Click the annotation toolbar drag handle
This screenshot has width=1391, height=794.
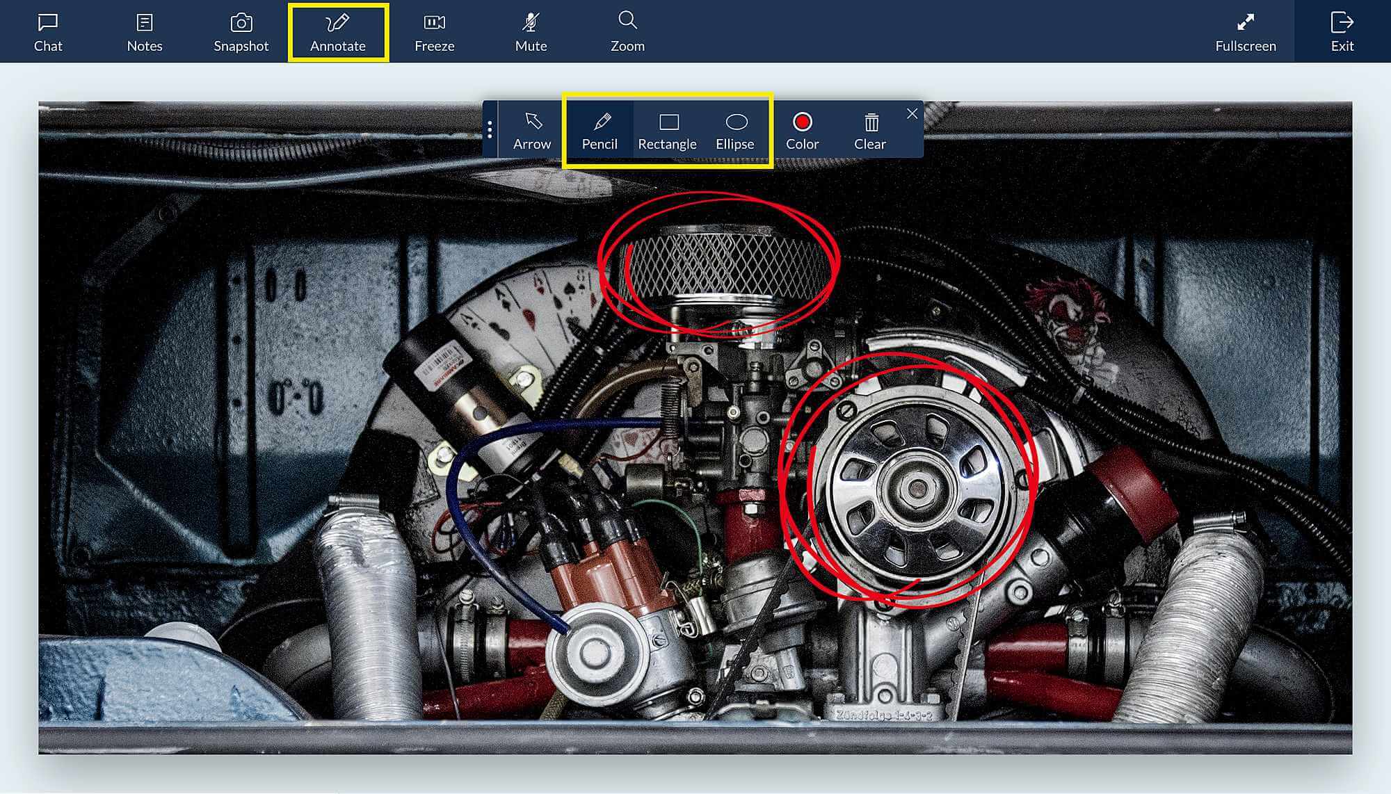click(x=490, y=130)
